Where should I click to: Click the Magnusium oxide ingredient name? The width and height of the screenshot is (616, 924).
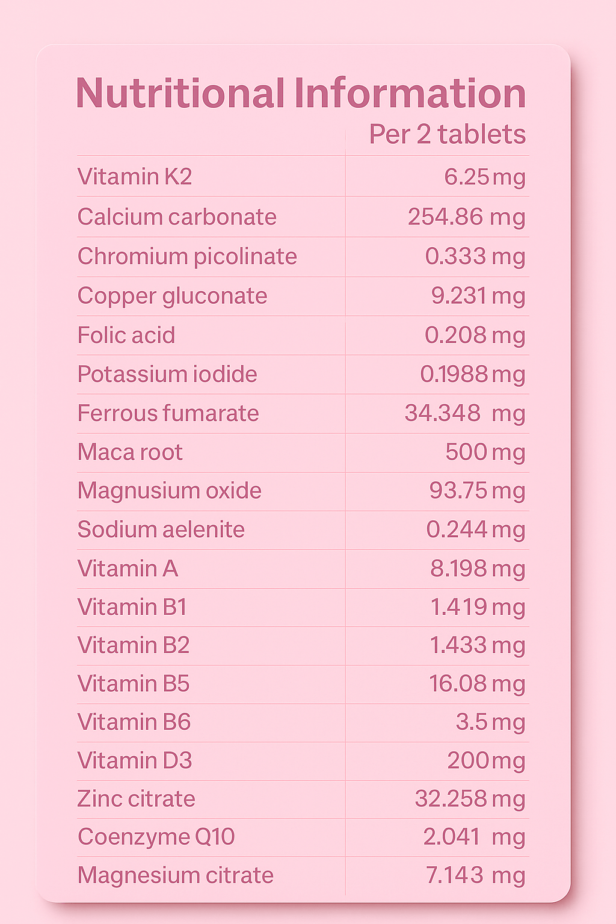tap(170, 490)
